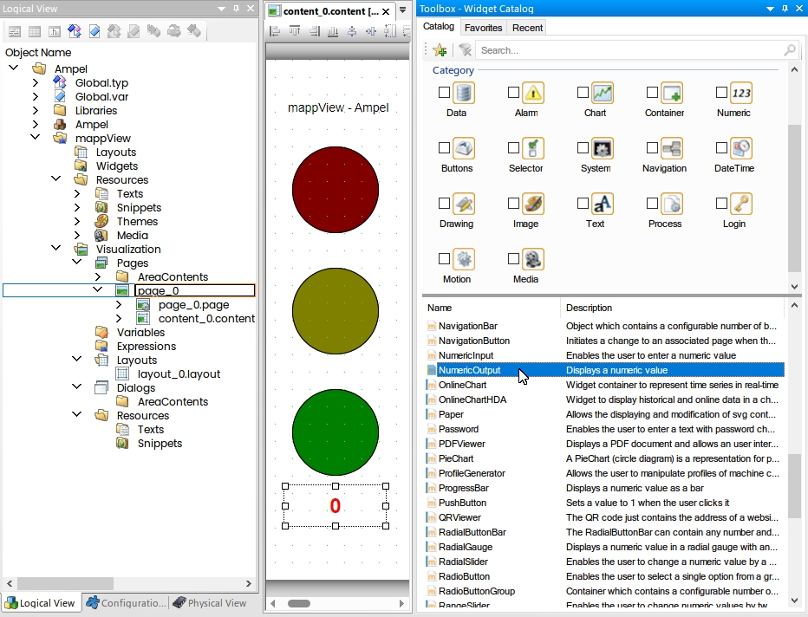Select the RadialGauge widget entry

(466, 547)
